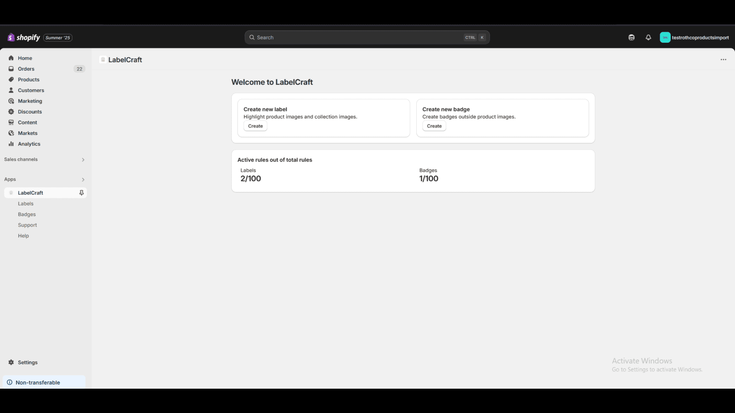Viewport: 735px width, 413px height.
Task: Click Create under Create new label
Action: click(255, 126)
